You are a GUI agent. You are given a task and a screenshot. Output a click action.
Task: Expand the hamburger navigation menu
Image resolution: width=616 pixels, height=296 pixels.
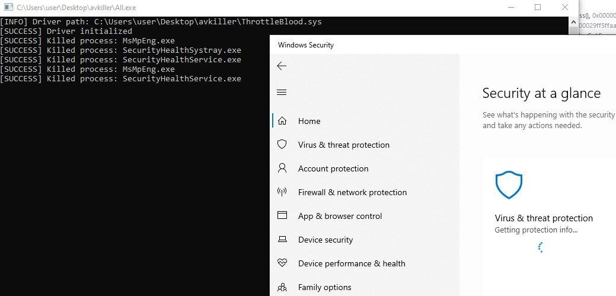click(282, 93)
